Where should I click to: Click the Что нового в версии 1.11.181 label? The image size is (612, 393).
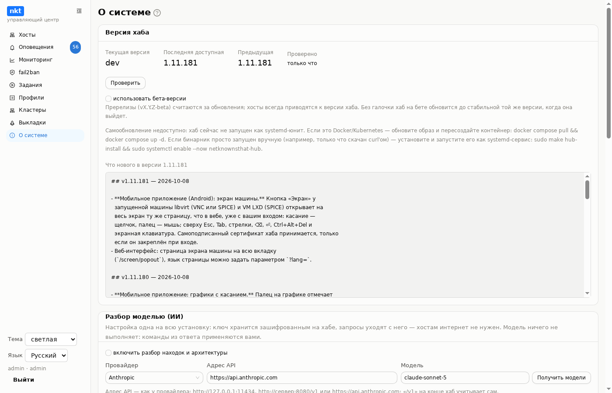click(x=146, y=165)
